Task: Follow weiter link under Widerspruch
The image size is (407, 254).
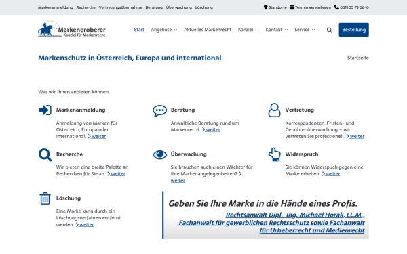Action: pyautogui.click(x=331, y=174)
